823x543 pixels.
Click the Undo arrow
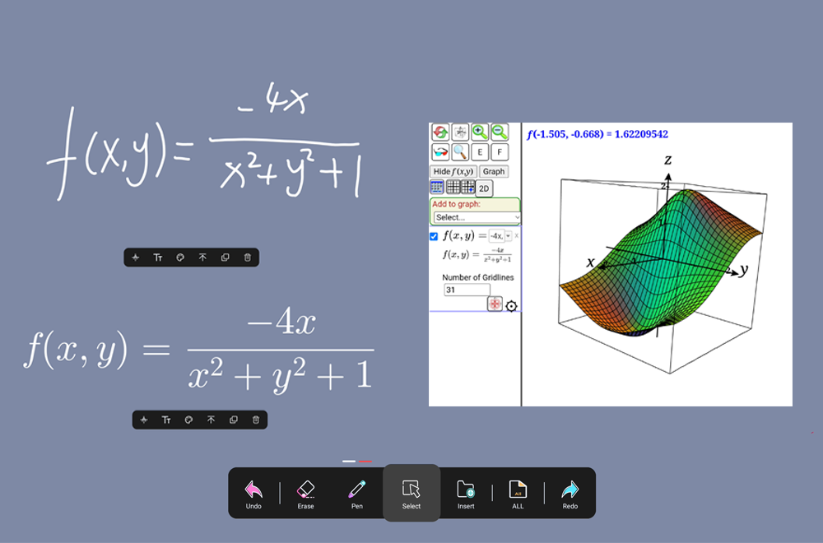(253, 493)
